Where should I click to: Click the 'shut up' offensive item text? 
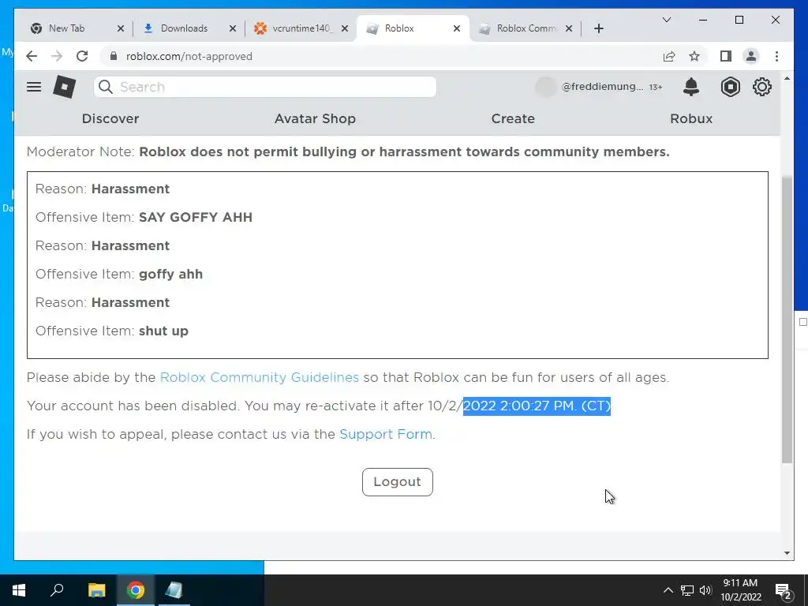(x=164, y=331)
